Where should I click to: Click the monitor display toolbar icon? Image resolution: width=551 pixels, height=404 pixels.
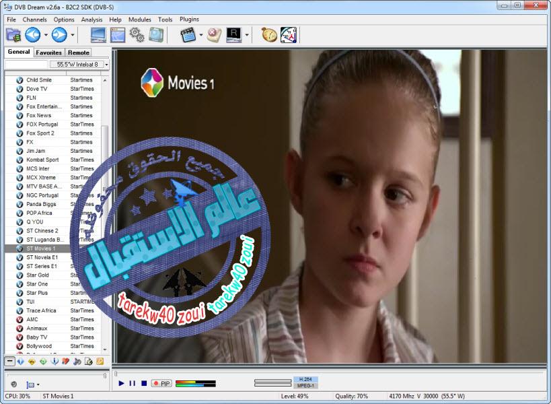tap(98, 35)
